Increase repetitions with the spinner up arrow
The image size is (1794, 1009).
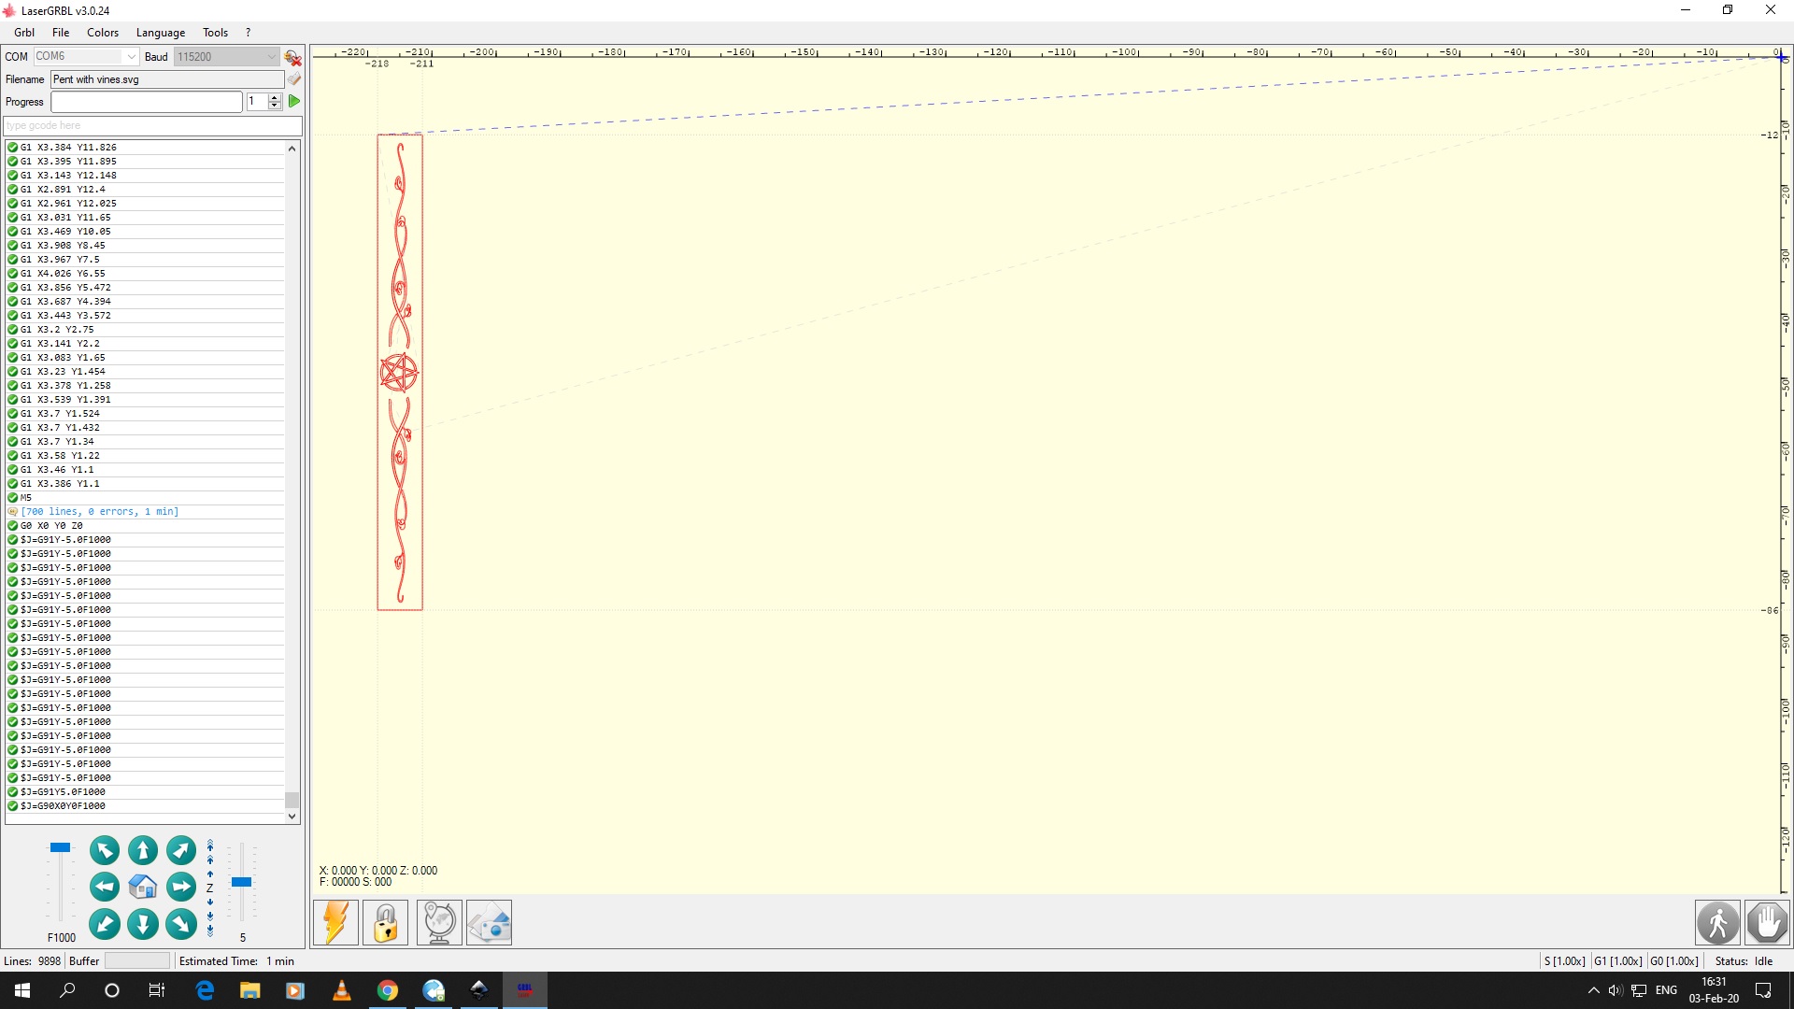pyautogui.click(x=274, y=97)
